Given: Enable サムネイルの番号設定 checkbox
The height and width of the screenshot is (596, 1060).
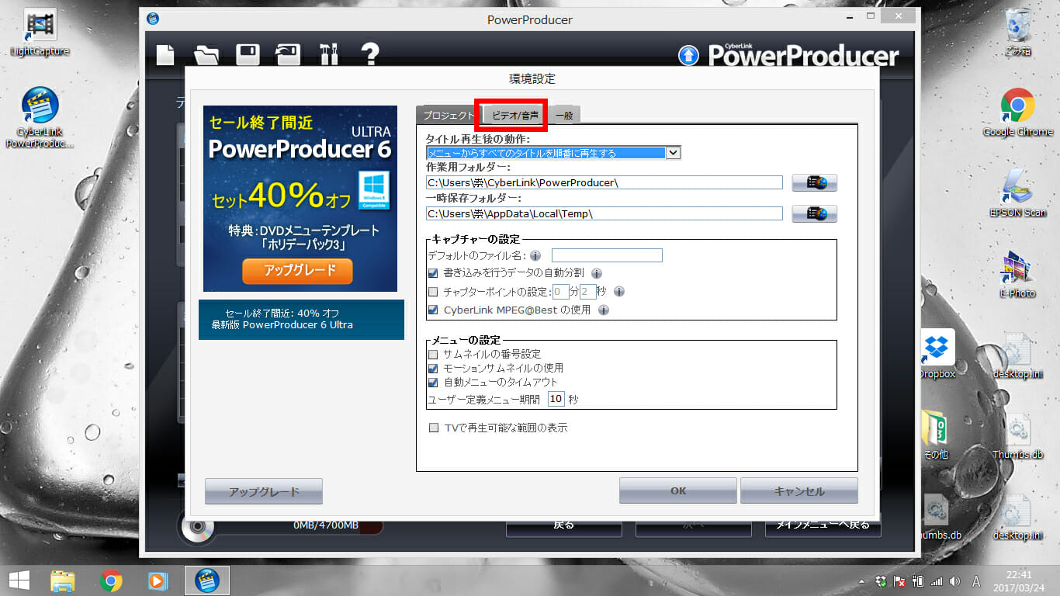Looking at the screenshot, I should [433, 354].
